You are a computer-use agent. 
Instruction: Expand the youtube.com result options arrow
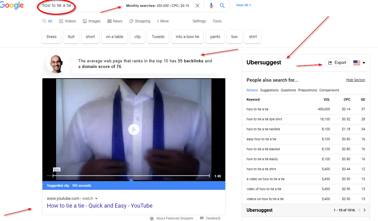point(96,199)
